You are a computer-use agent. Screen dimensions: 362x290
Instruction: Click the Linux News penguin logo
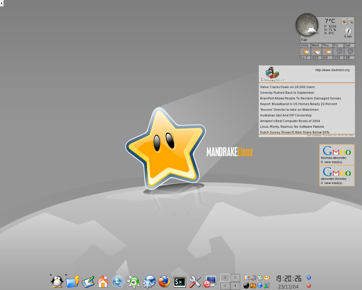click(272, 74)
